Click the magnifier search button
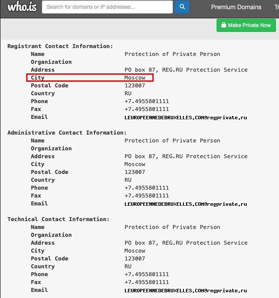The image size is (279, 298). (182, 7)
